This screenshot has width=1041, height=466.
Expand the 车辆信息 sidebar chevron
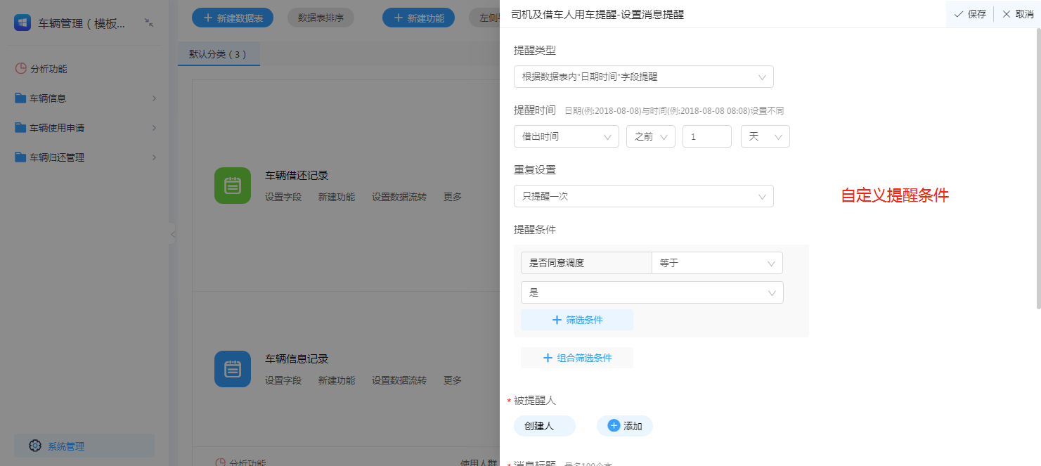pyautogui.click(x=154, y=98)
